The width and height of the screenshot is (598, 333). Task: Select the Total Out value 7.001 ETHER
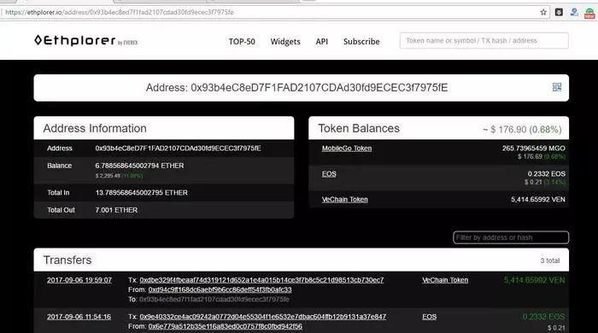pyautogui.click(x=116, y=210)
